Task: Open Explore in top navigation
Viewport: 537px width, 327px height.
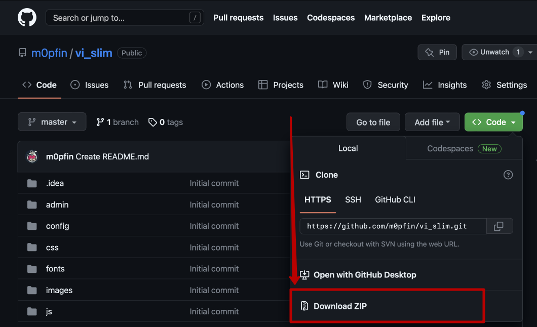Action: 436,18
